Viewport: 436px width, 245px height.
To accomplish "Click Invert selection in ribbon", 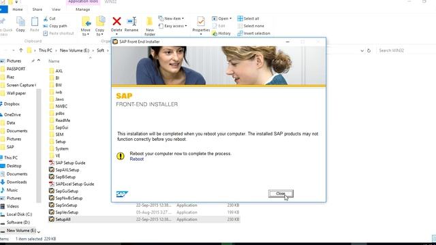I will tap(253, 33).
